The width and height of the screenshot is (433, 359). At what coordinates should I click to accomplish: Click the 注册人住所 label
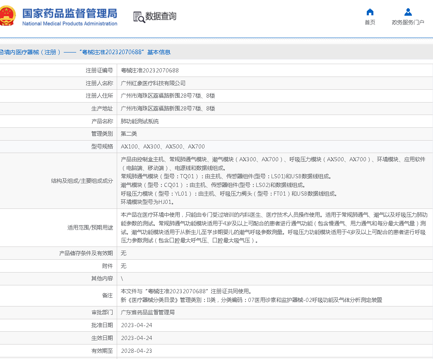99,96
